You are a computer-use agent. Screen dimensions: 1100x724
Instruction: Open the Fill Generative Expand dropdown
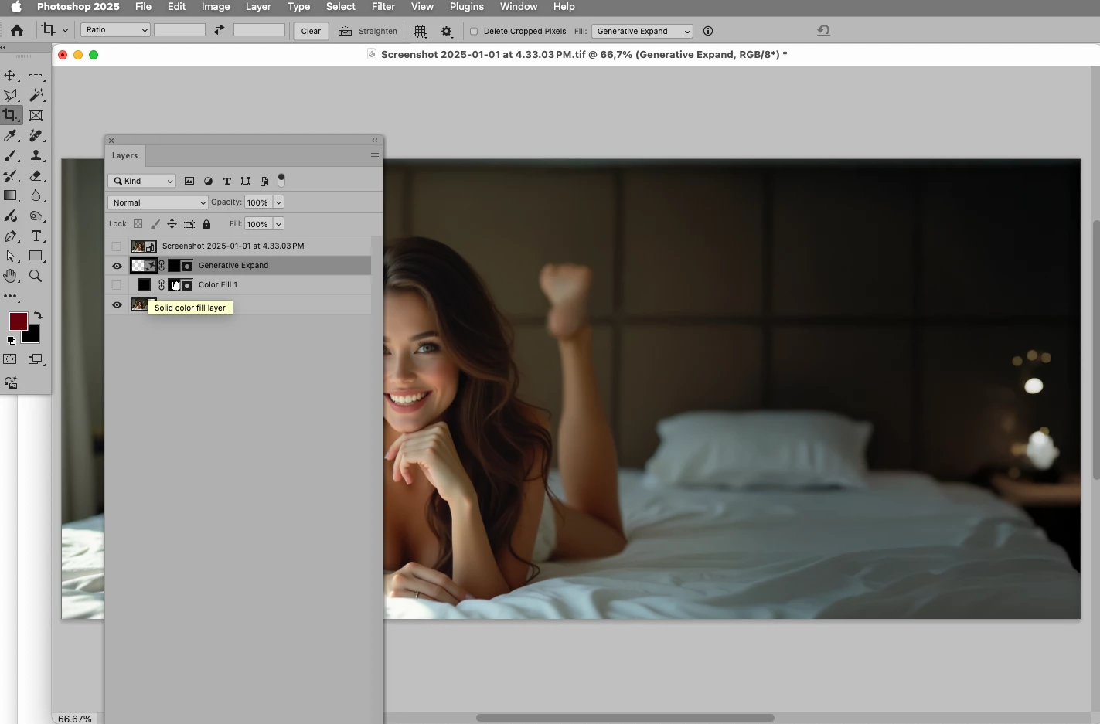click(x=642, y=31)
